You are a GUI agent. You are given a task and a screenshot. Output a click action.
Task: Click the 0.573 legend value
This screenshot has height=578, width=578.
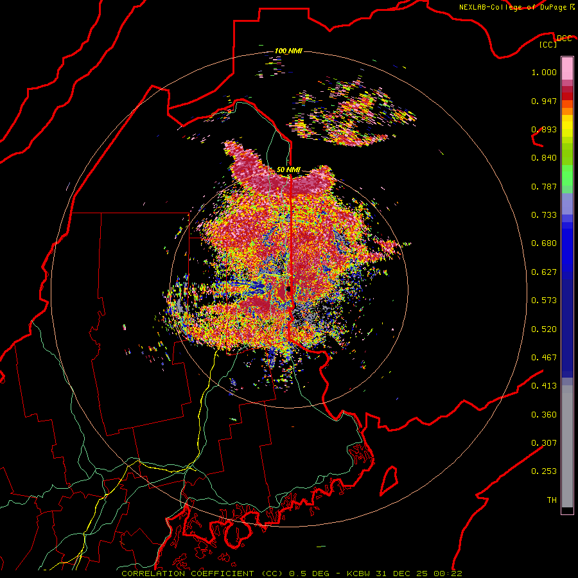point(544,301)
